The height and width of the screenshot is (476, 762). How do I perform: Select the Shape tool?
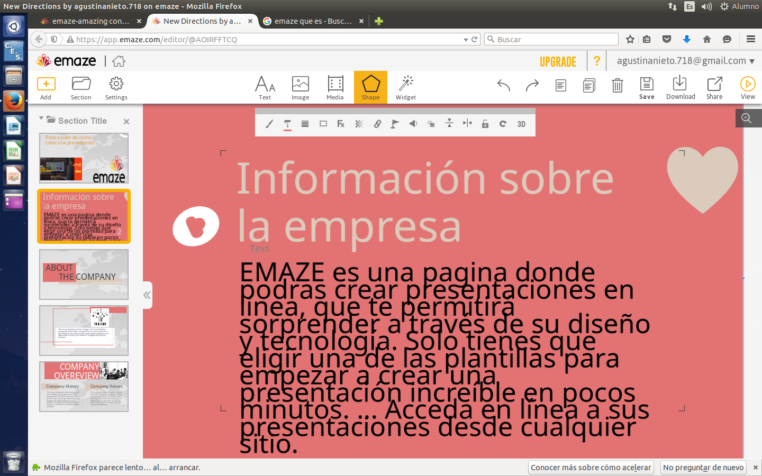coord(370,87)
